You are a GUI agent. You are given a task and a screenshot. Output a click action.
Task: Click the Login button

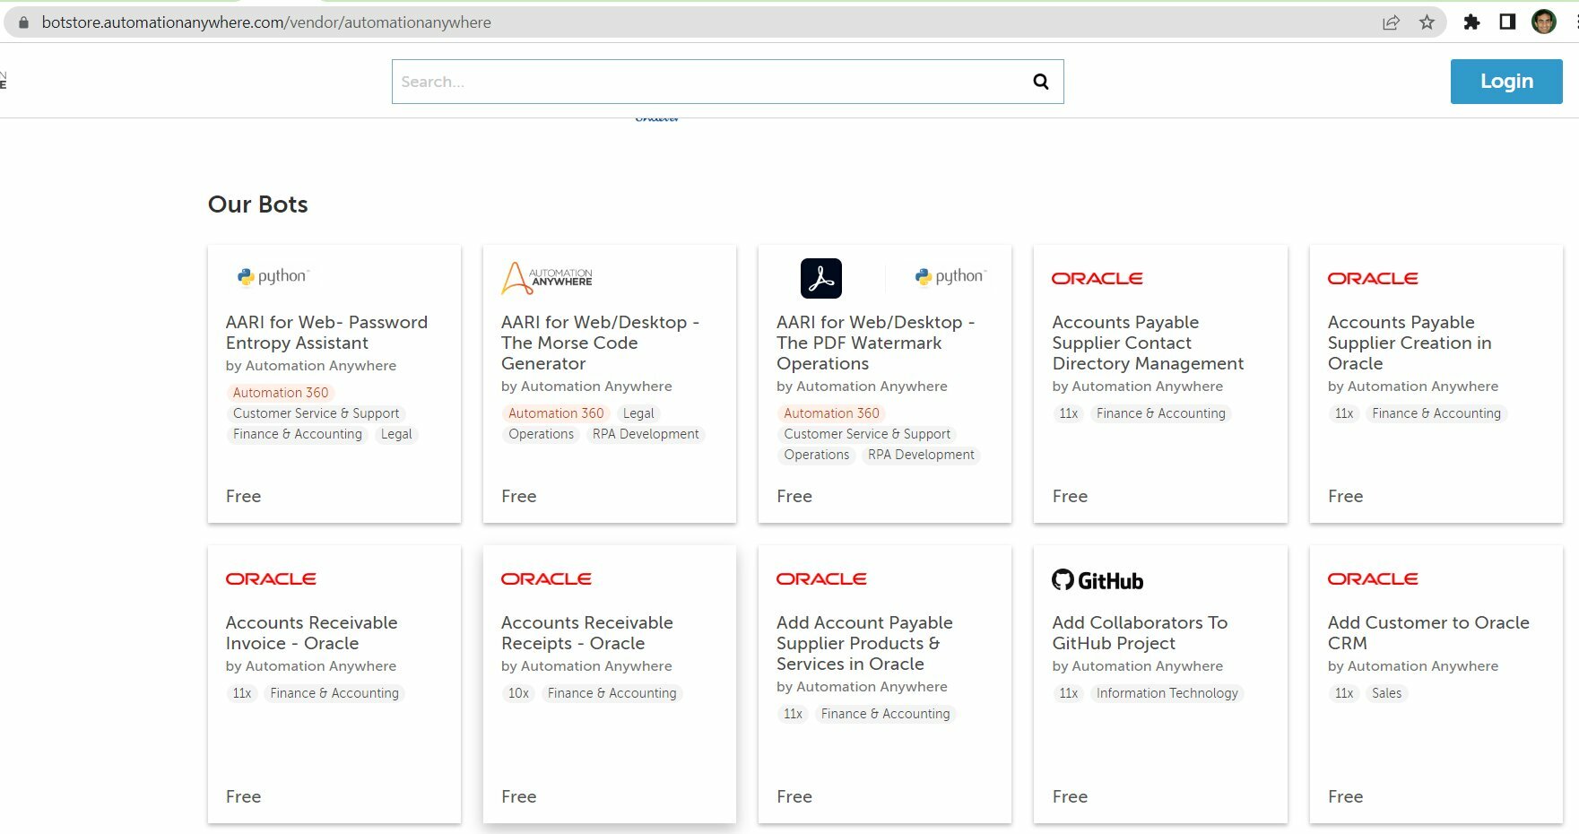[x=1506, y=82]
